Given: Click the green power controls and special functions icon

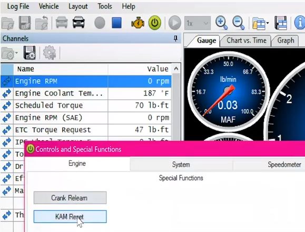Looking at the screenshot, I should (155, 23).
